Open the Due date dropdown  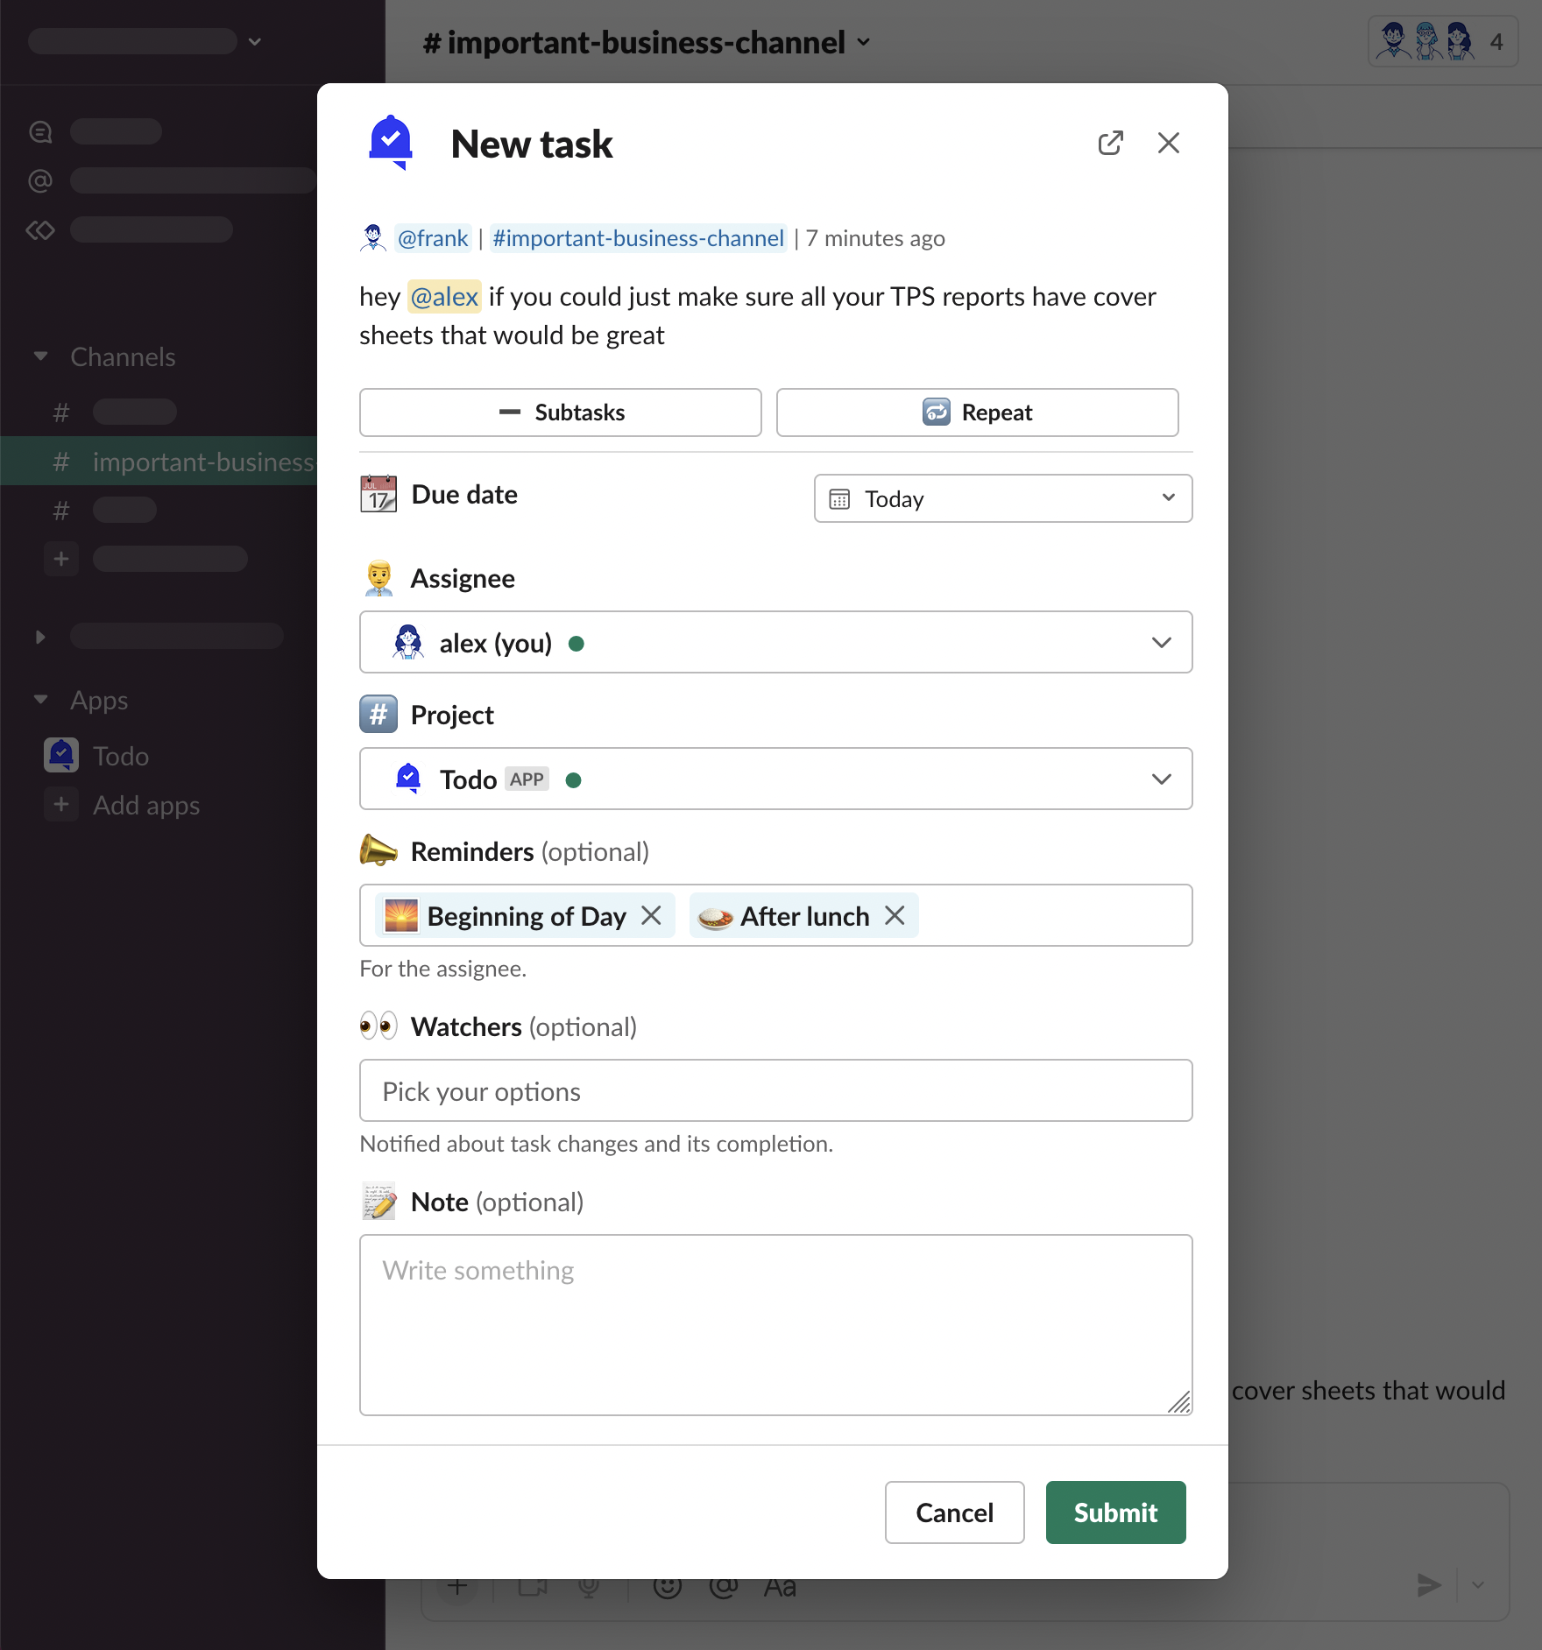(x=1002, y=498)
